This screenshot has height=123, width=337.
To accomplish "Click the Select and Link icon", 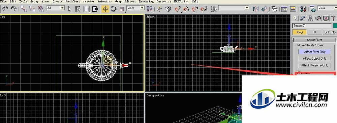I will 24,9.
